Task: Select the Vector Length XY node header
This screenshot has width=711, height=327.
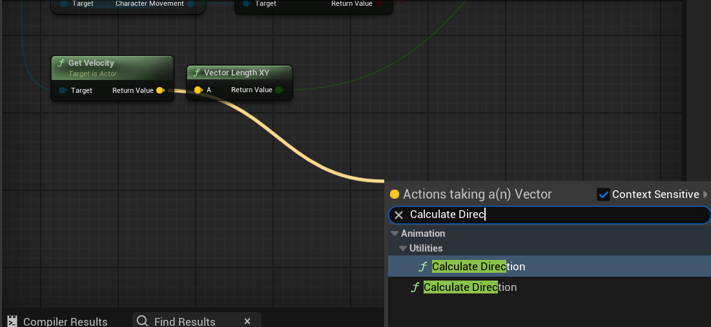Action: click(240, 73)
